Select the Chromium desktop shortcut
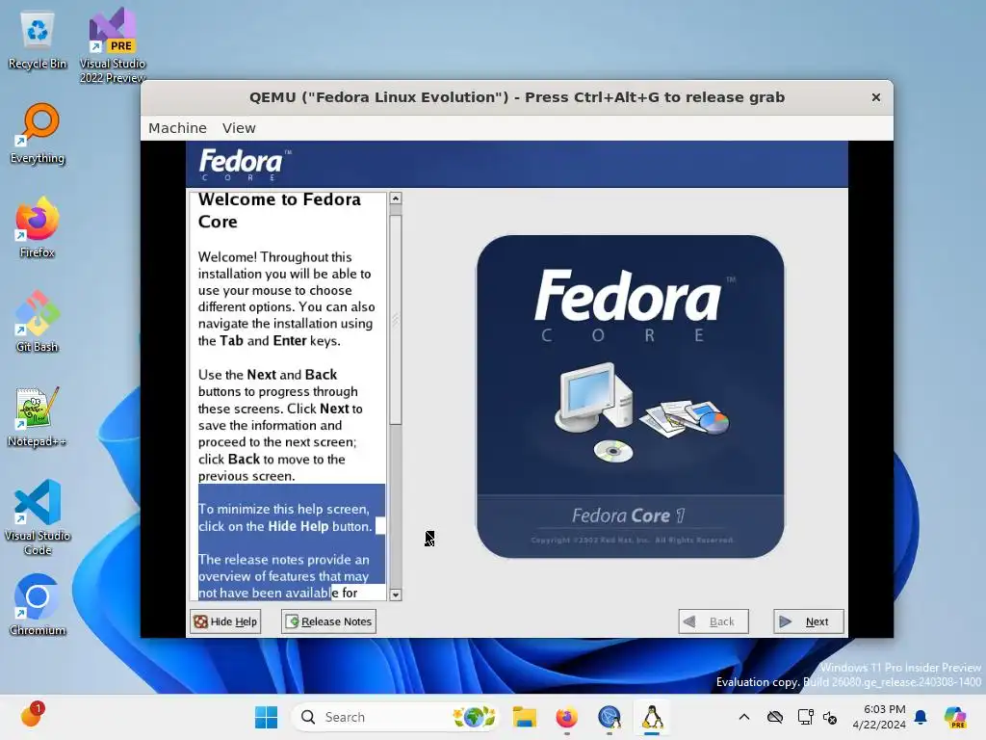986x740 pixels. pos(38,605)
